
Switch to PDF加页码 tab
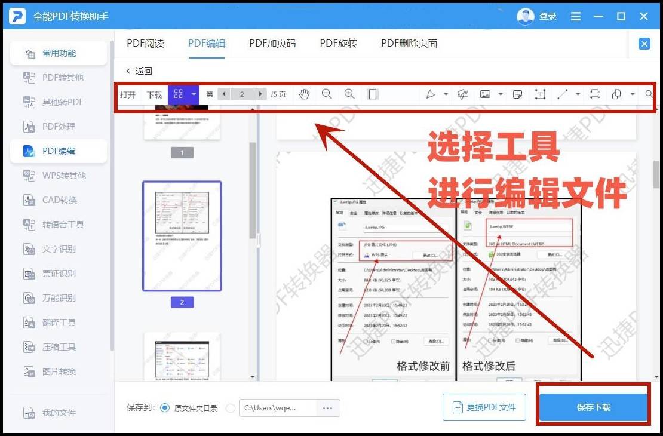(272, 43)
